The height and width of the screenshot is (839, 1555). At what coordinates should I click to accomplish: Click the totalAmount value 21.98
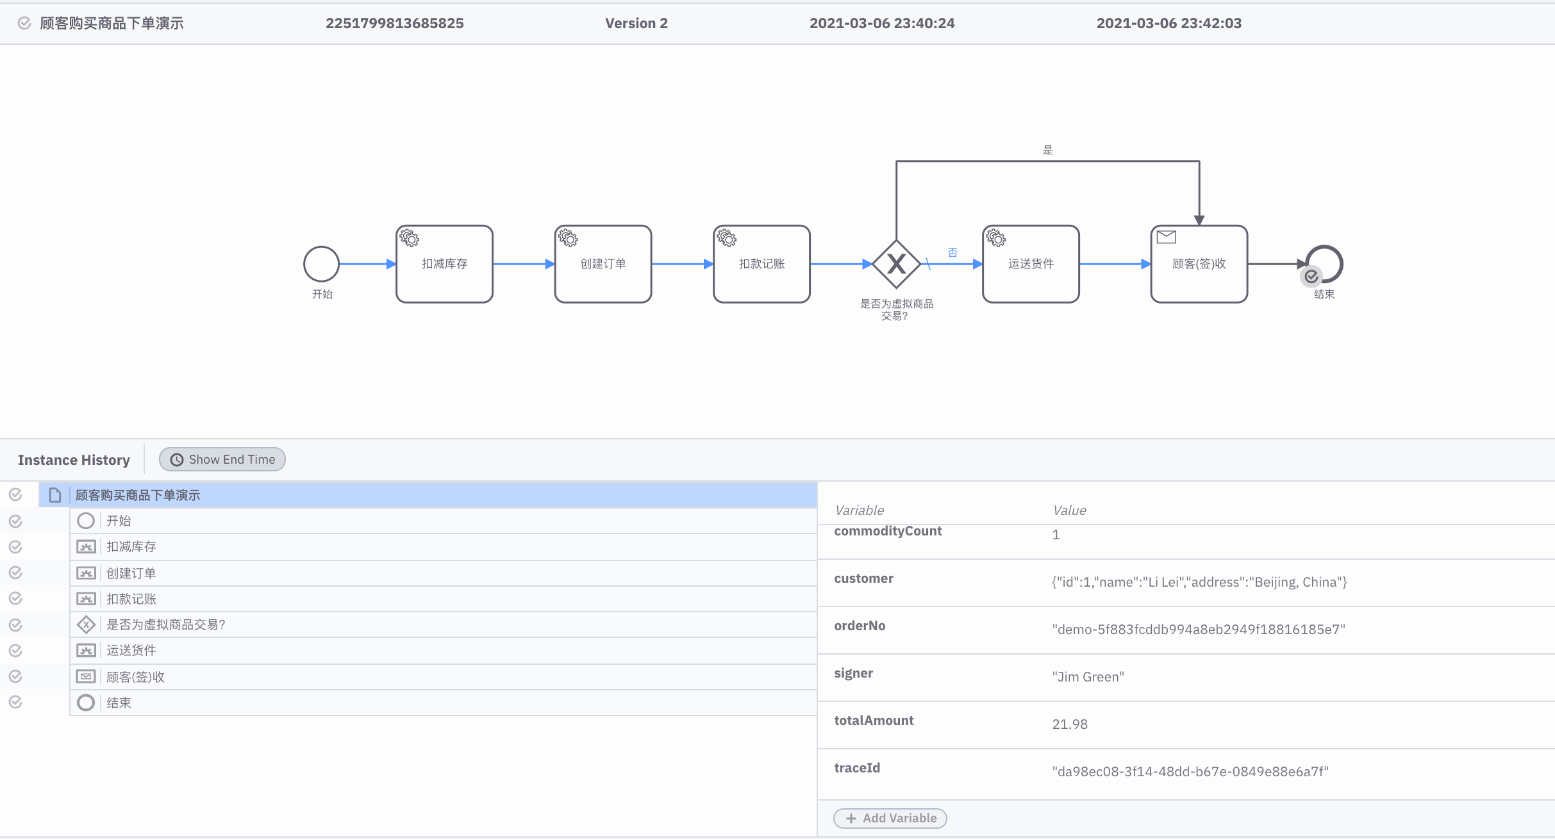(x=1070, y=724)
